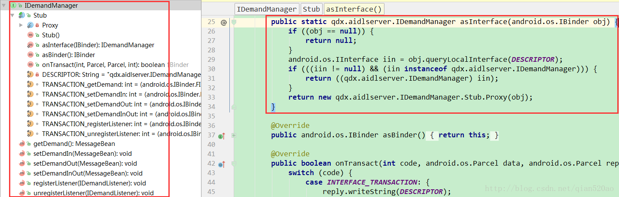Collapse the IDemandManager root node arrow
Screen dimensions: 619x197
pyautogui.click(x=4, y=6)
